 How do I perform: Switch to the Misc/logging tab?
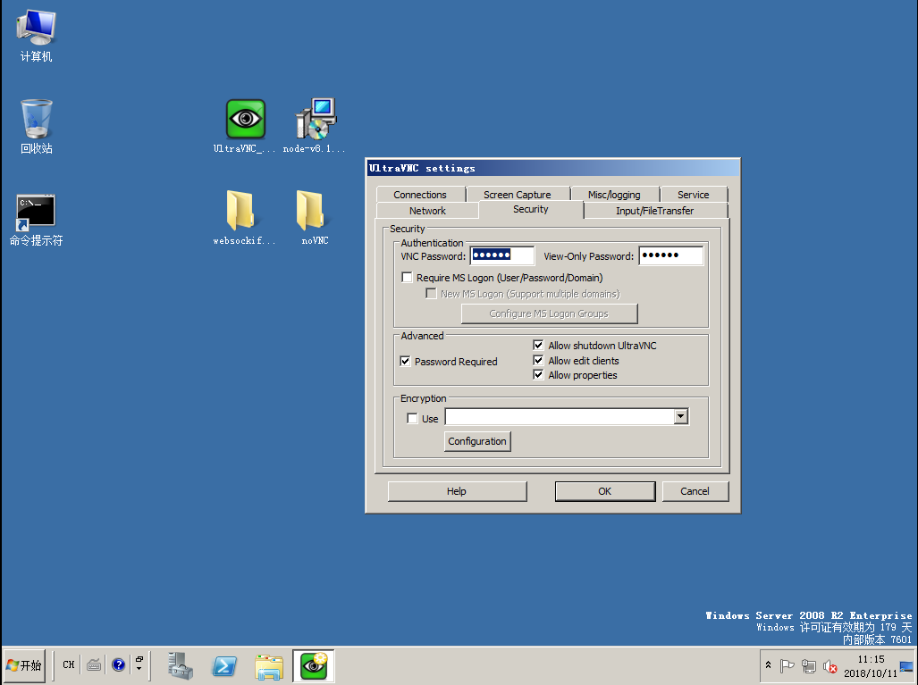[x=614, y=194]
